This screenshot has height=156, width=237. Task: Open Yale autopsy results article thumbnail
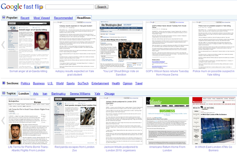click(75, 45)
